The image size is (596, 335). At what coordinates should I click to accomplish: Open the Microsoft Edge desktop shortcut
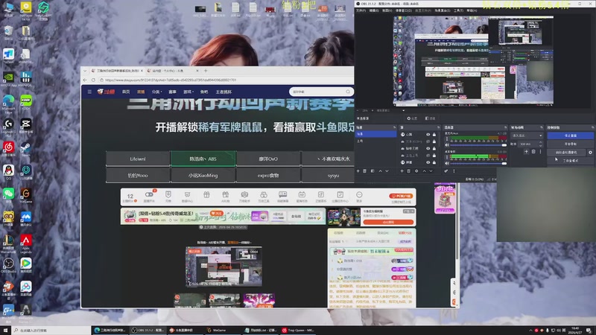tap(8, 103)
